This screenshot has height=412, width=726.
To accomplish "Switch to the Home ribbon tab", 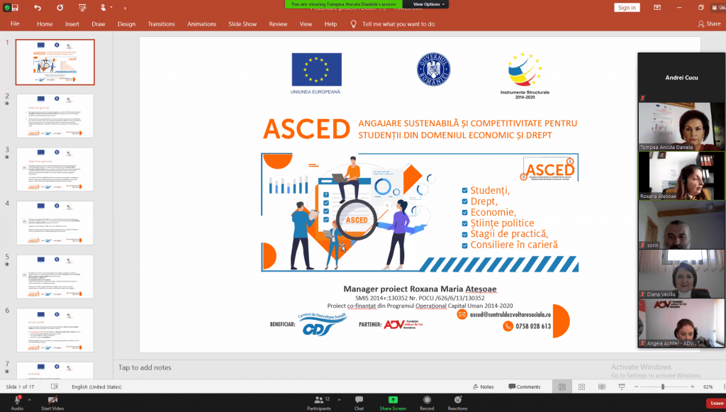I will [45, 24].
